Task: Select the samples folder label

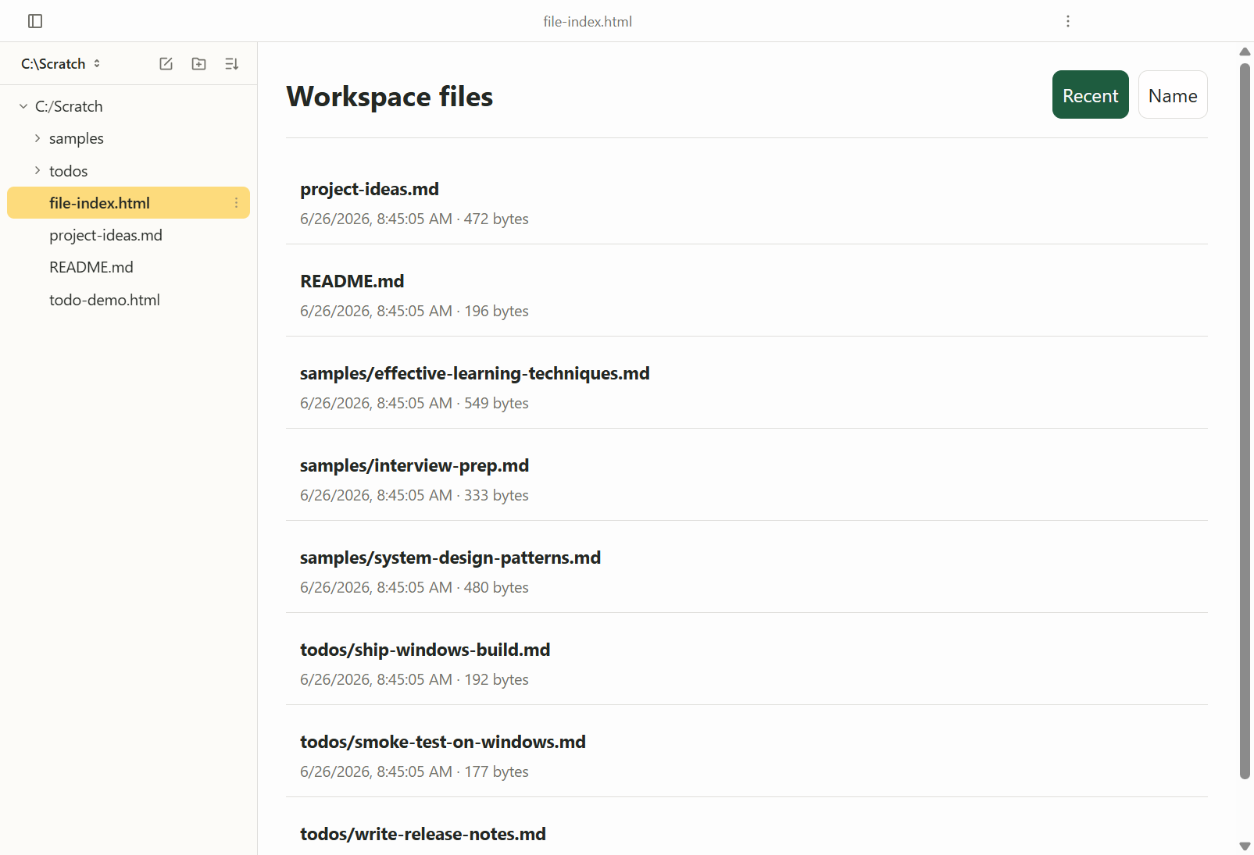Action: pyautogui.click(x=77, y=138)
